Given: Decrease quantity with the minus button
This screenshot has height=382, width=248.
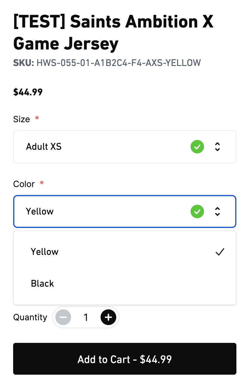Looking at the screenshot, I should pyautogui.click(x=63, y=318).
